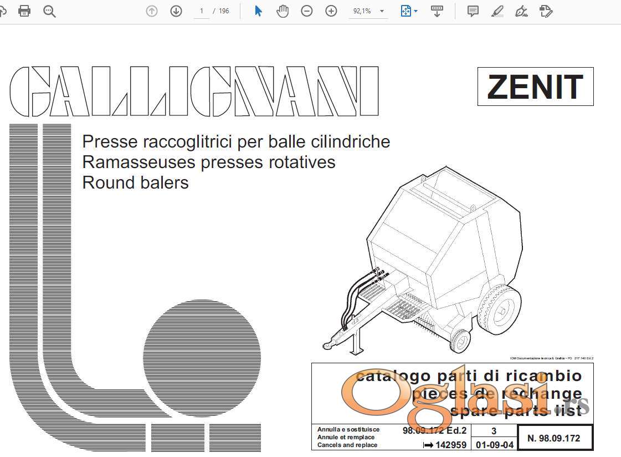The width and height of the screenshot is (621, 457).
Task: Click 'Presse raccoglitrici per balle cilindriche' line
Action: 236,141
